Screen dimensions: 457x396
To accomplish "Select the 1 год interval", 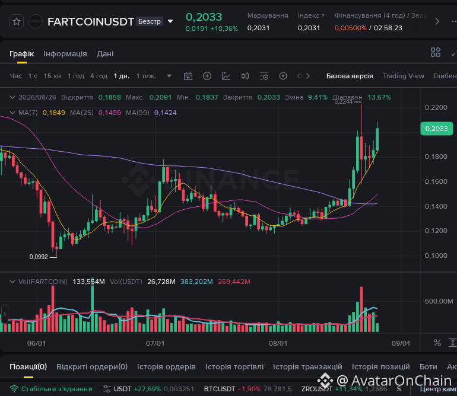I will point(76,76).
